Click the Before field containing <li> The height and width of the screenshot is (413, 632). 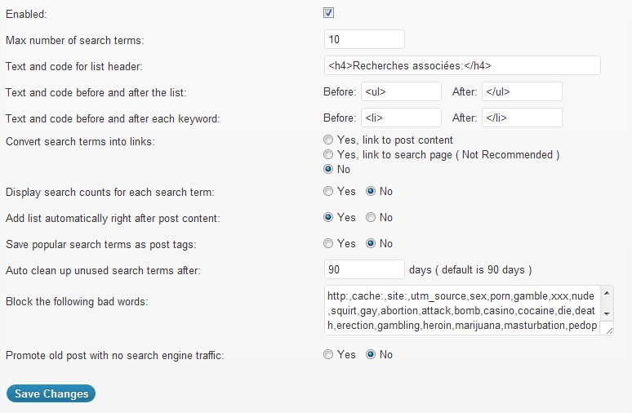[401, 118]
